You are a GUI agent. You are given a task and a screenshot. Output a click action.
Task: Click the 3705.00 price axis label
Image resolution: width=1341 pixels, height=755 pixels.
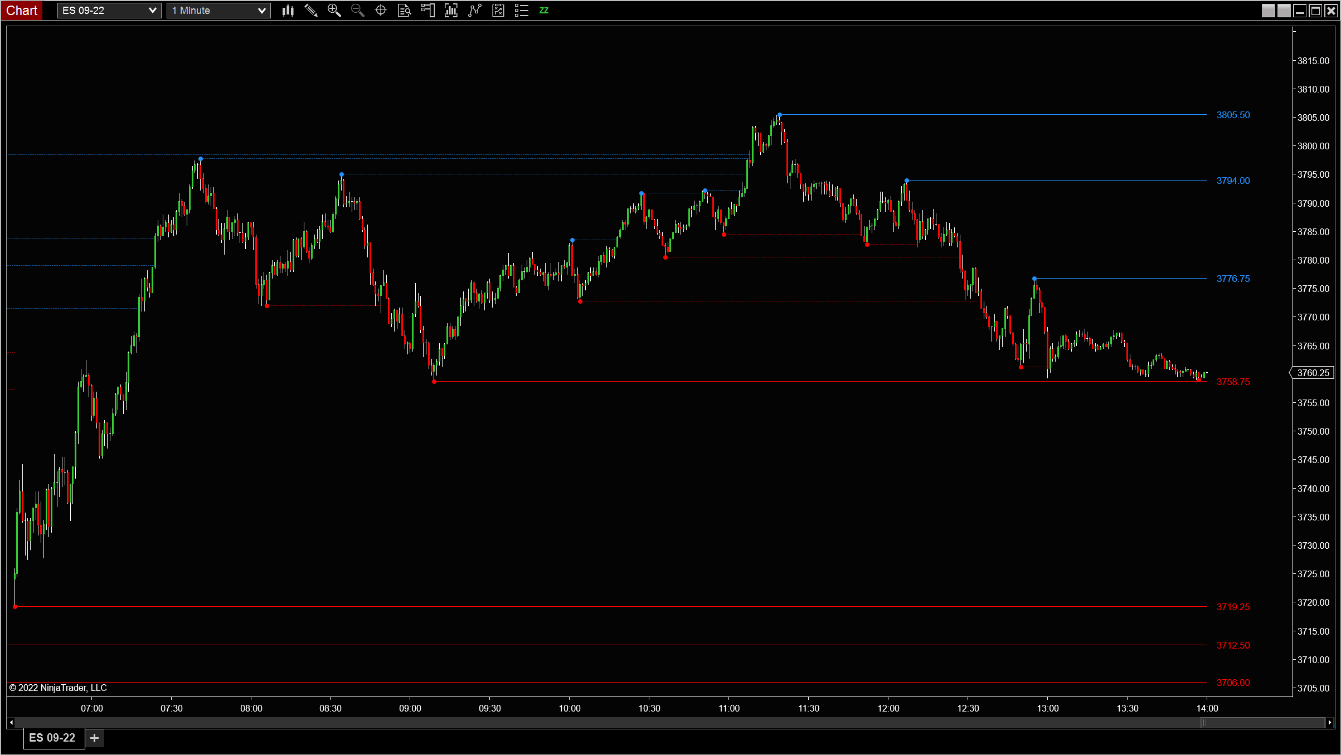pyautogui.click(x=1313, y=688)
